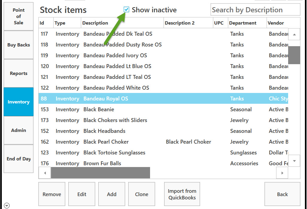Select the Black Headbands row
The image size is (307, 209).
coord(163,131)
